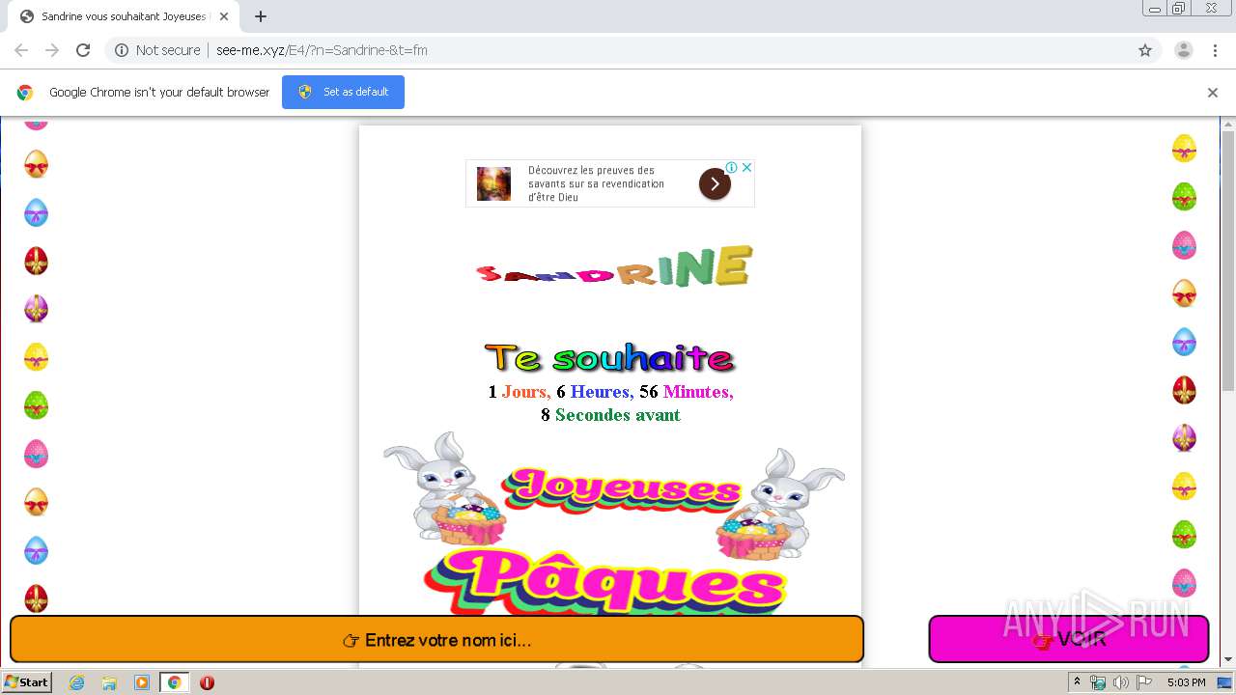The width and height of the screenshot is (1236, 695).
Task: Click the vertical scrollbar thumb
Action: point(1228,261)
